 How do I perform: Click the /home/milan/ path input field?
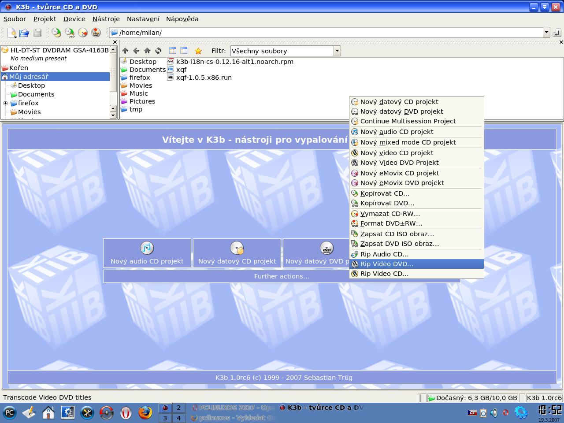click(326, 33)
